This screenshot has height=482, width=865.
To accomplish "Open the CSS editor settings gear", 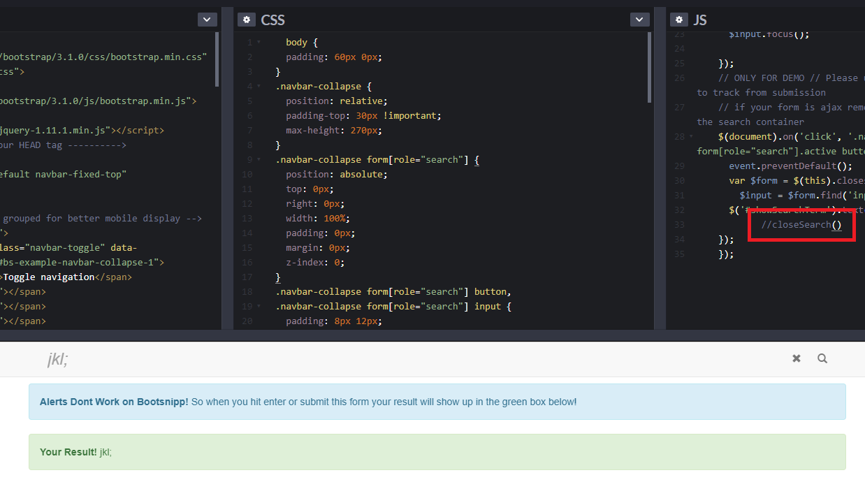I will pos(246,20).
